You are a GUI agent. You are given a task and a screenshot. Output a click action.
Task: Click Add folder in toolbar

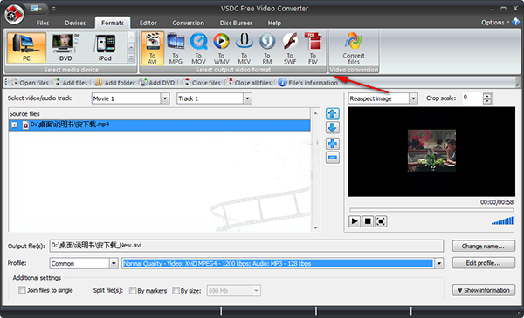click(114, 83)
